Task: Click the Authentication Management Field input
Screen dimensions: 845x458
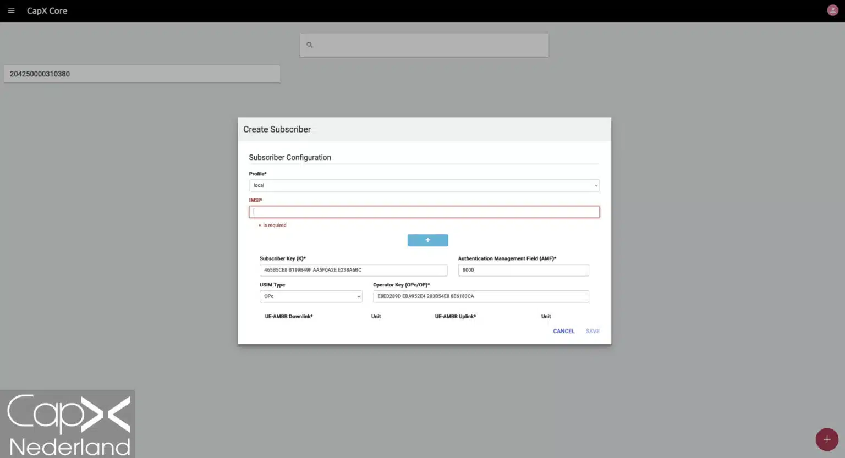Action: click(x=523, y=270)
